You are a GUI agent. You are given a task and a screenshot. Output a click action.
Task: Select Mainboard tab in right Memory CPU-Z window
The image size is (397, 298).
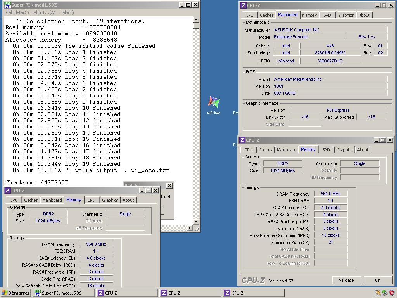click(287, 150)
